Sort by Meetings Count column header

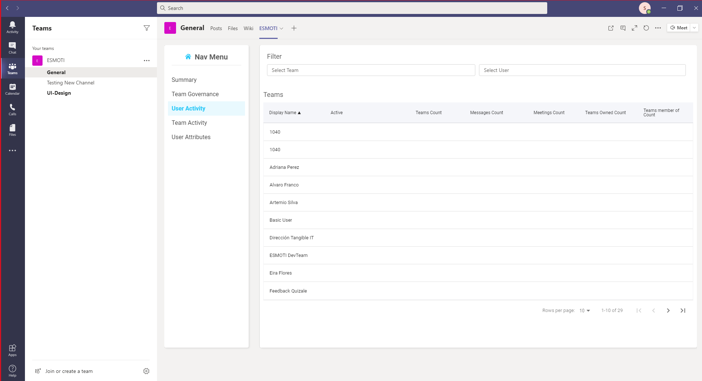(549, 113)
